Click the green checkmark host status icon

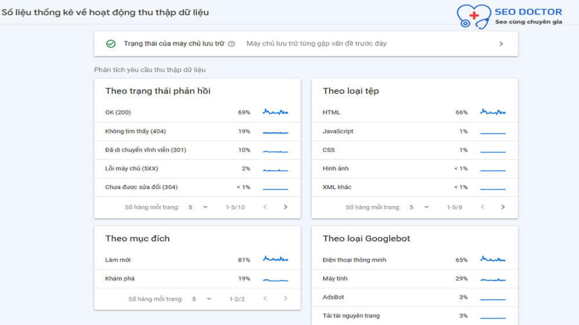point(111,44)
